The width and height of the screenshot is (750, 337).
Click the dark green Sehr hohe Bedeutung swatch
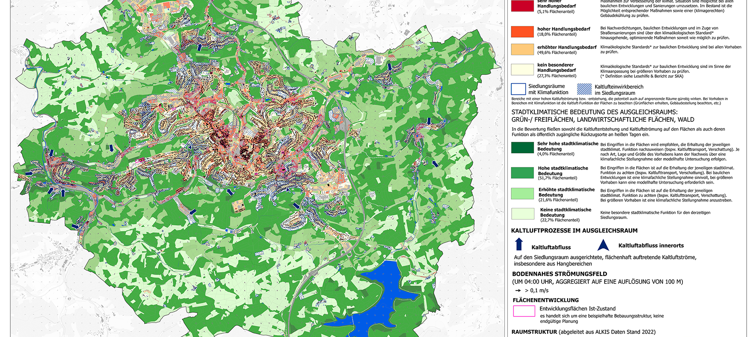pos(522,148)
